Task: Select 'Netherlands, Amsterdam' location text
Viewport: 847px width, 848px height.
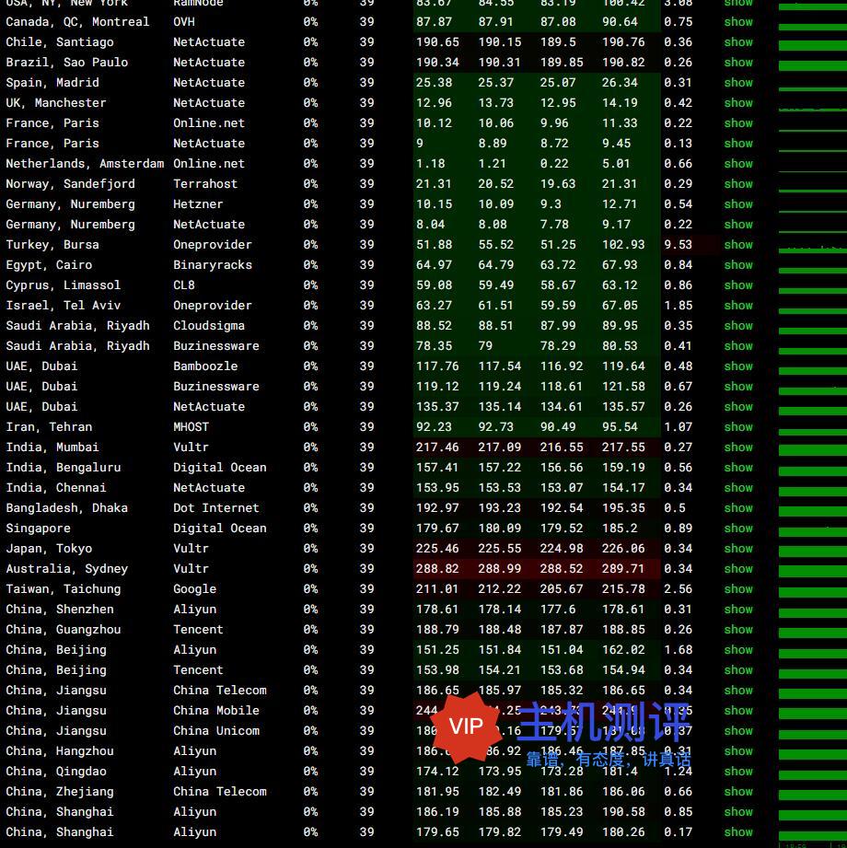Action: [85, 164]
